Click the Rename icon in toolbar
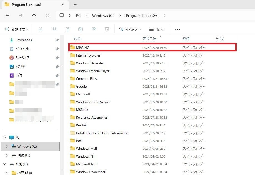Screen dimensions: 255x175 (80, 29)
